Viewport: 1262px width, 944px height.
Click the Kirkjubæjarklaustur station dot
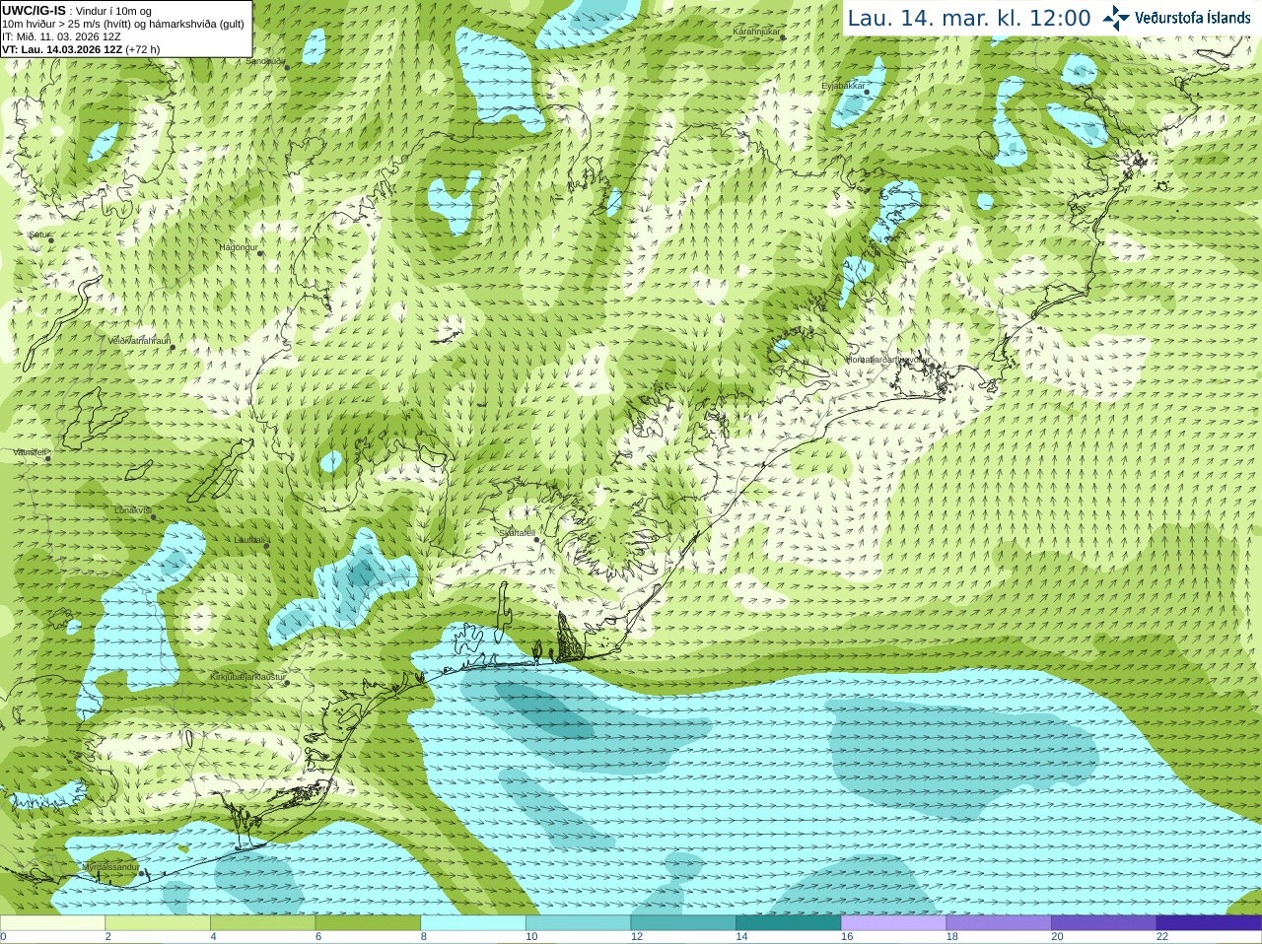pyautogui.click(x=287, y=683)
